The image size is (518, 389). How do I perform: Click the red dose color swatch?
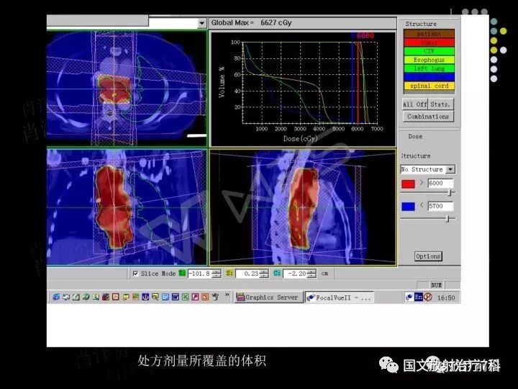pyautogui.click(x=409, y=184)
